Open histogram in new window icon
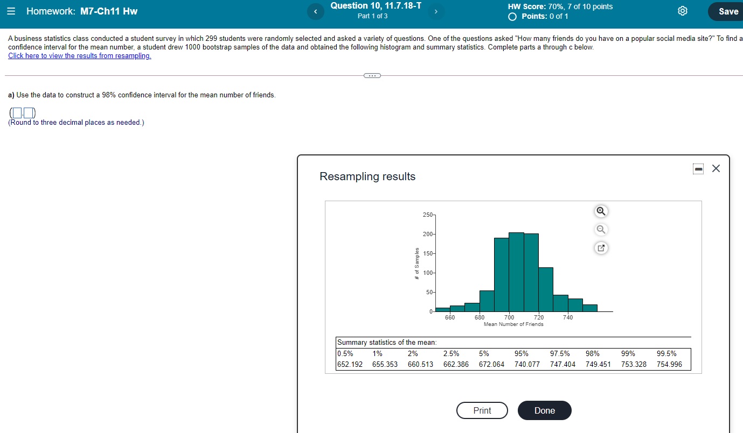This screenshot has height=433, width=743. point(601,248)
